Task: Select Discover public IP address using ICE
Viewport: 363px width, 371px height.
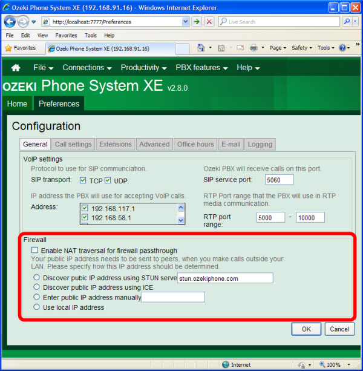Action: click(36, 287)
